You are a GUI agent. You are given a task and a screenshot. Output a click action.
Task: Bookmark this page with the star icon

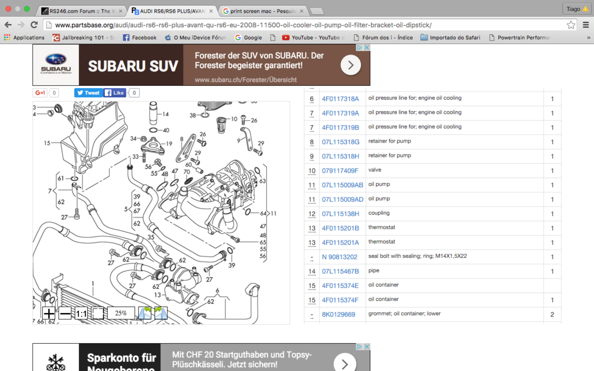571,25
